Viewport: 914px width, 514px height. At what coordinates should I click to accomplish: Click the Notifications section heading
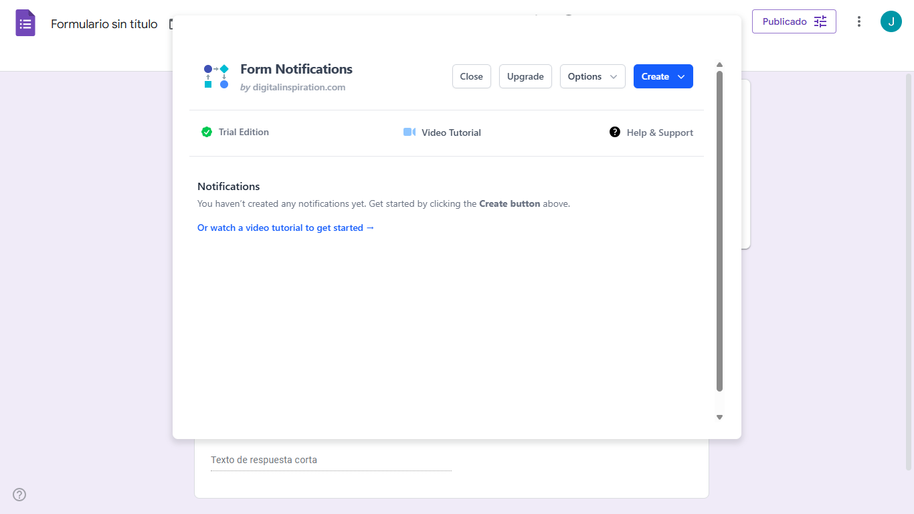pos(229,186)
